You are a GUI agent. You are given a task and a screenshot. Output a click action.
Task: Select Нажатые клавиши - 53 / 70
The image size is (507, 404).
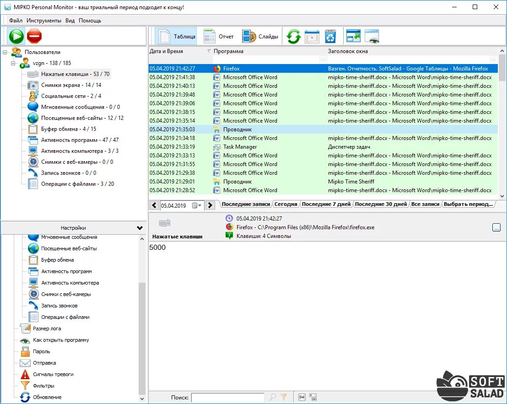(x=75, y=74)
